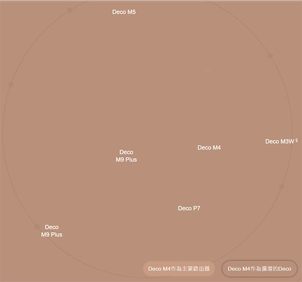Click the M5 text in Deco M5

coord(131,12)
